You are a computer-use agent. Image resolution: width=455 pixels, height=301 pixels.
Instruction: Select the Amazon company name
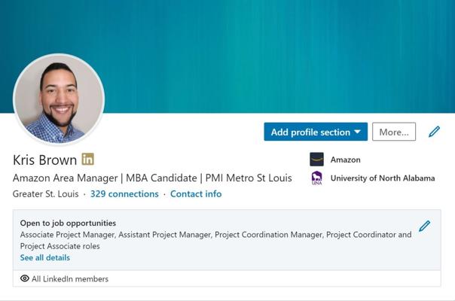pyautogui.click(x=345, y=160)
